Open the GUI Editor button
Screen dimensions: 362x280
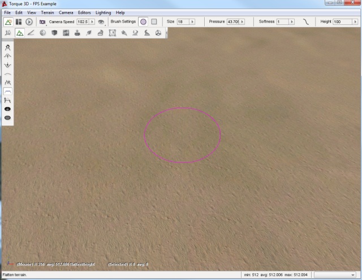click(19, 21)
